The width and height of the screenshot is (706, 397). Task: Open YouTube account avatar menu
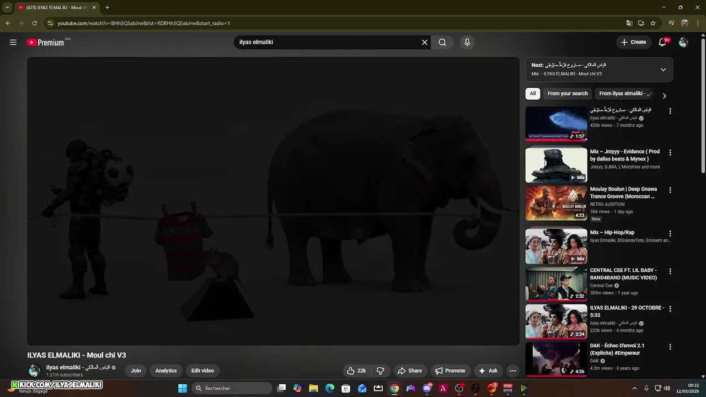click(683, 42)
